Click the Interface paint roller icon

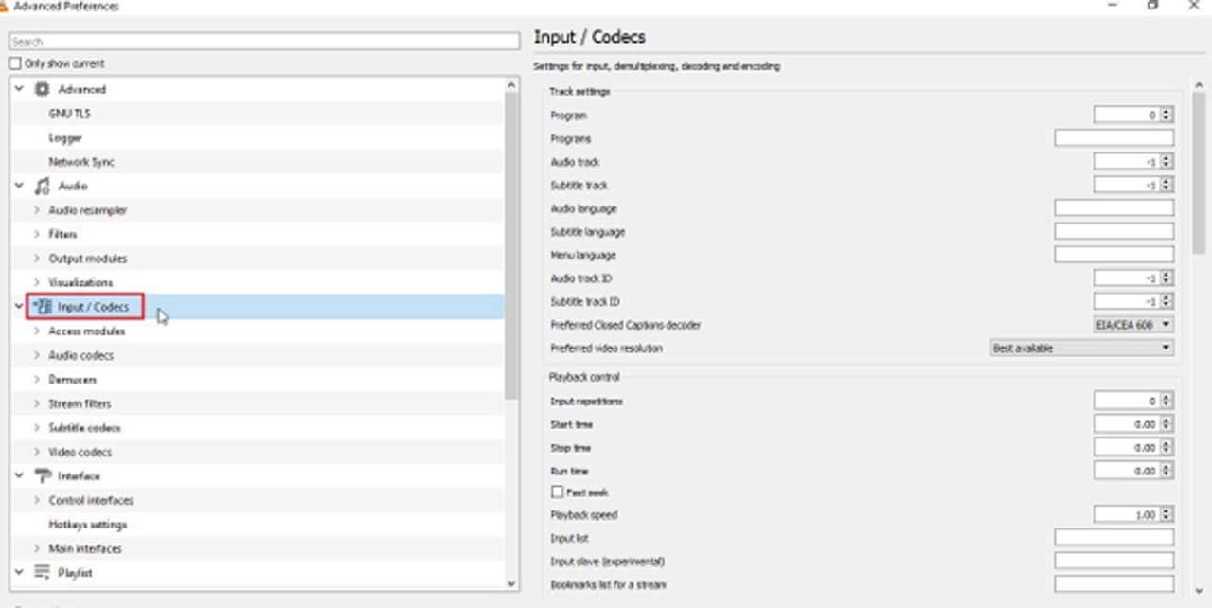tap(42, 476)
